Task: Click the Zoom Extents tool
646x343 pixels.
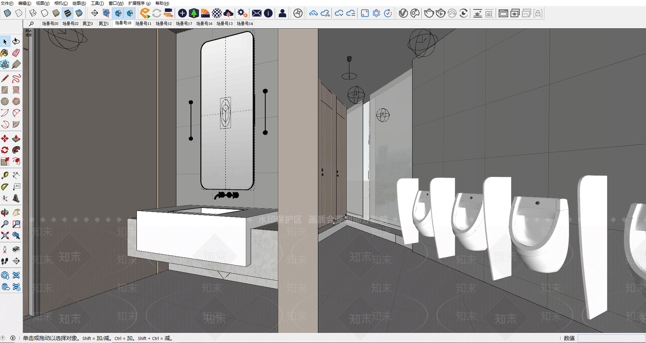Action: 5,235
